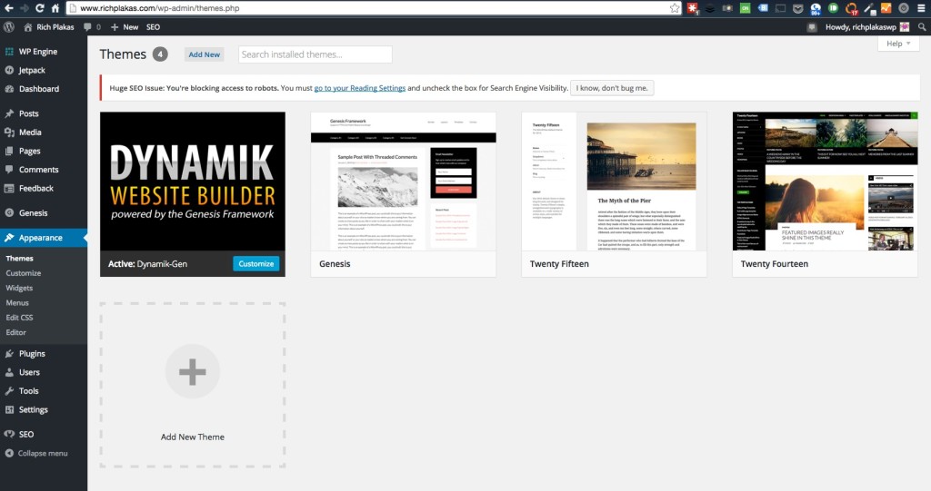Go back with the browser back arrow
The image size is (931, 491).
pos(9,7)
